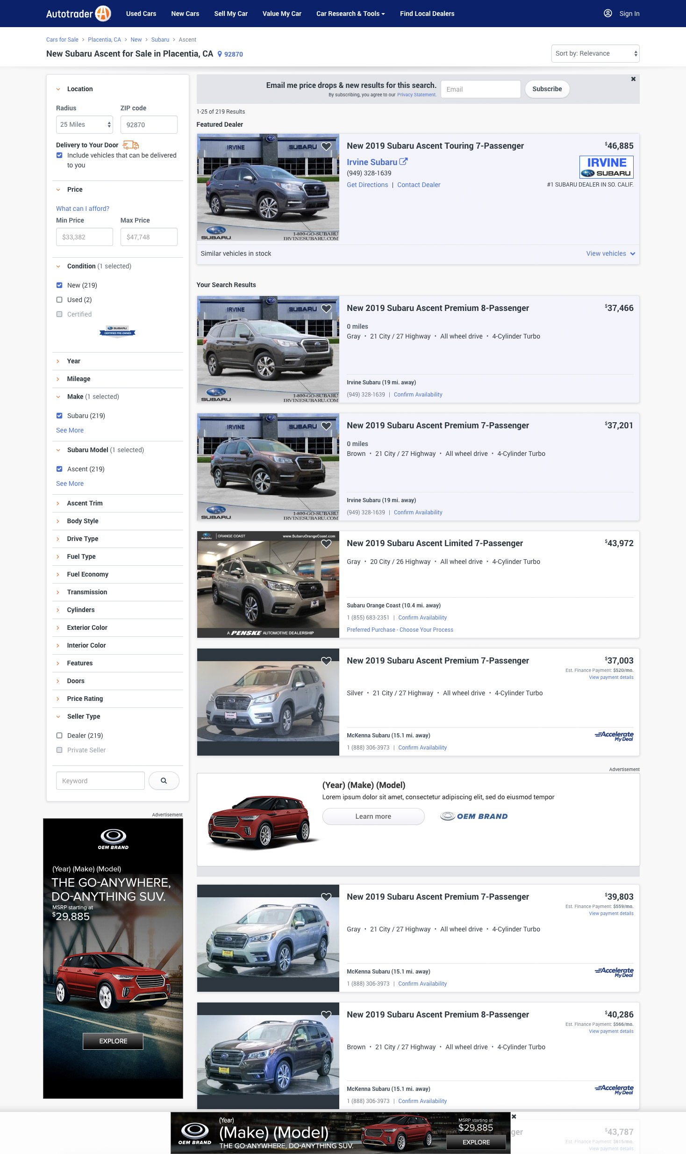Expand View vehicles for similar stock
The image size is (686, 1154).
tap(611, 253)
